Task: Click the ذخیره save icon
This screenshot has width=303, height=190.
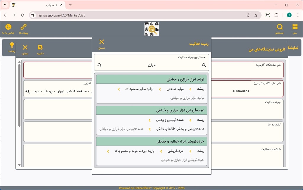Action: (x=41, y=50)
